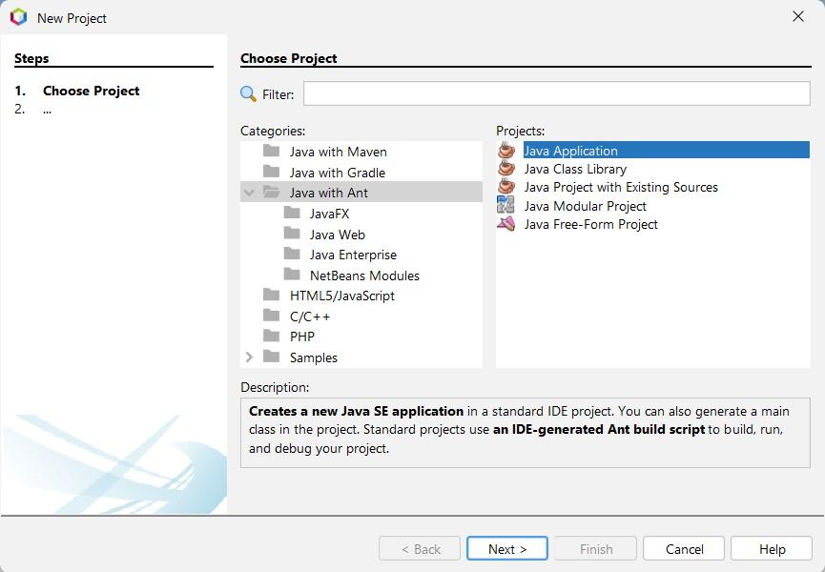
Task: Click the PHP folder icon
Action: (272, 336)
